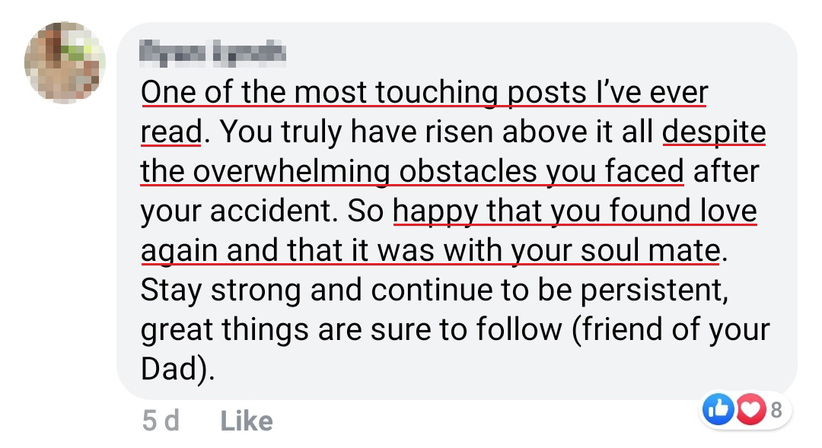
Task: Open the commenter's pixelated profile picture
Action: [x=65, y=62]
